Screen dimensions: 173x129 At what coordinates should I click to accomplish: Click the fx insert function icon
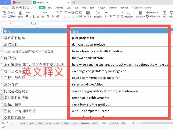(36, 23)
